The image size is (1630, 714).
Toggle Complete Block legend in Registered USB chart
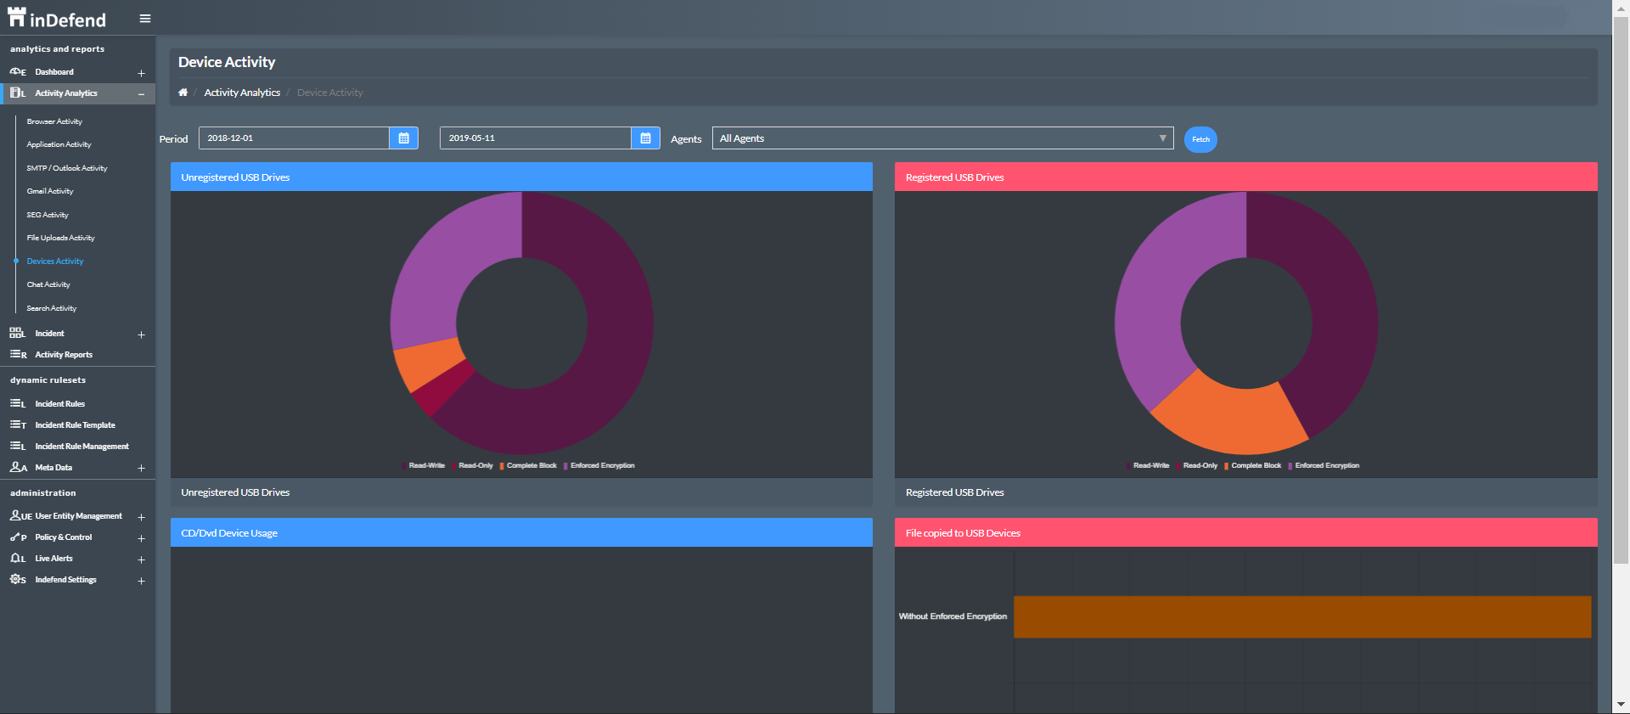[x=1255, y=466]
